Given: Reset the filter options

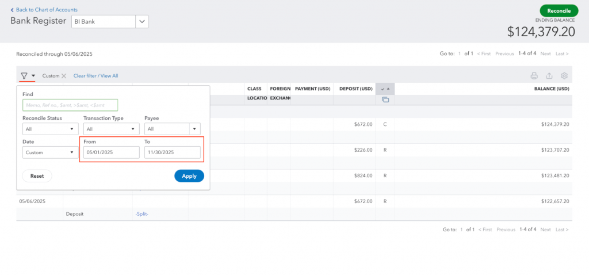Looking at the screenshot, I should 37,176.
